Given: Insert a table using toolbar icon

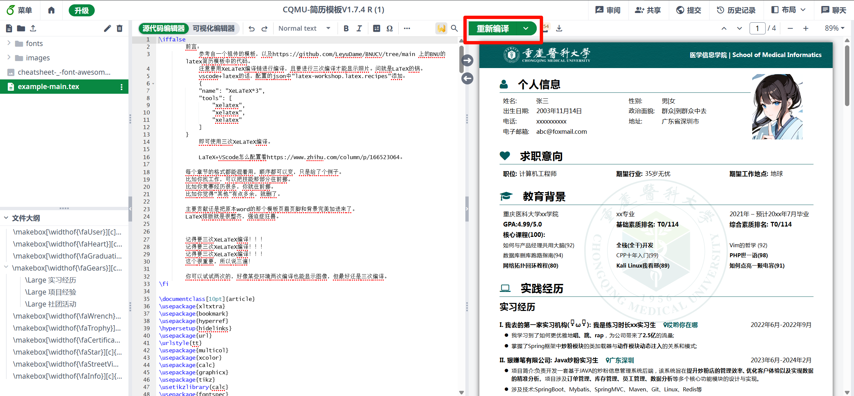Looking at the screenshot, I should (376, 28).
